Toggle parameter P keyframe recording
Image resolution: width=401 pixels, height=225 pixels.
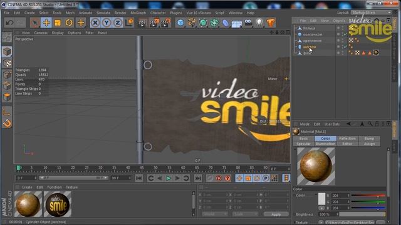266,178
